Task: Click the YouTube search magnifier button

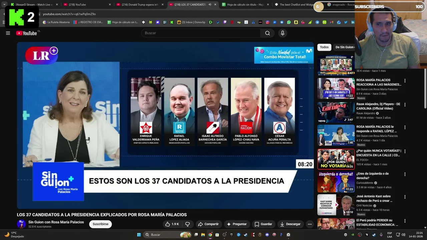Action: pyautogui.click(x=268, y=33)
